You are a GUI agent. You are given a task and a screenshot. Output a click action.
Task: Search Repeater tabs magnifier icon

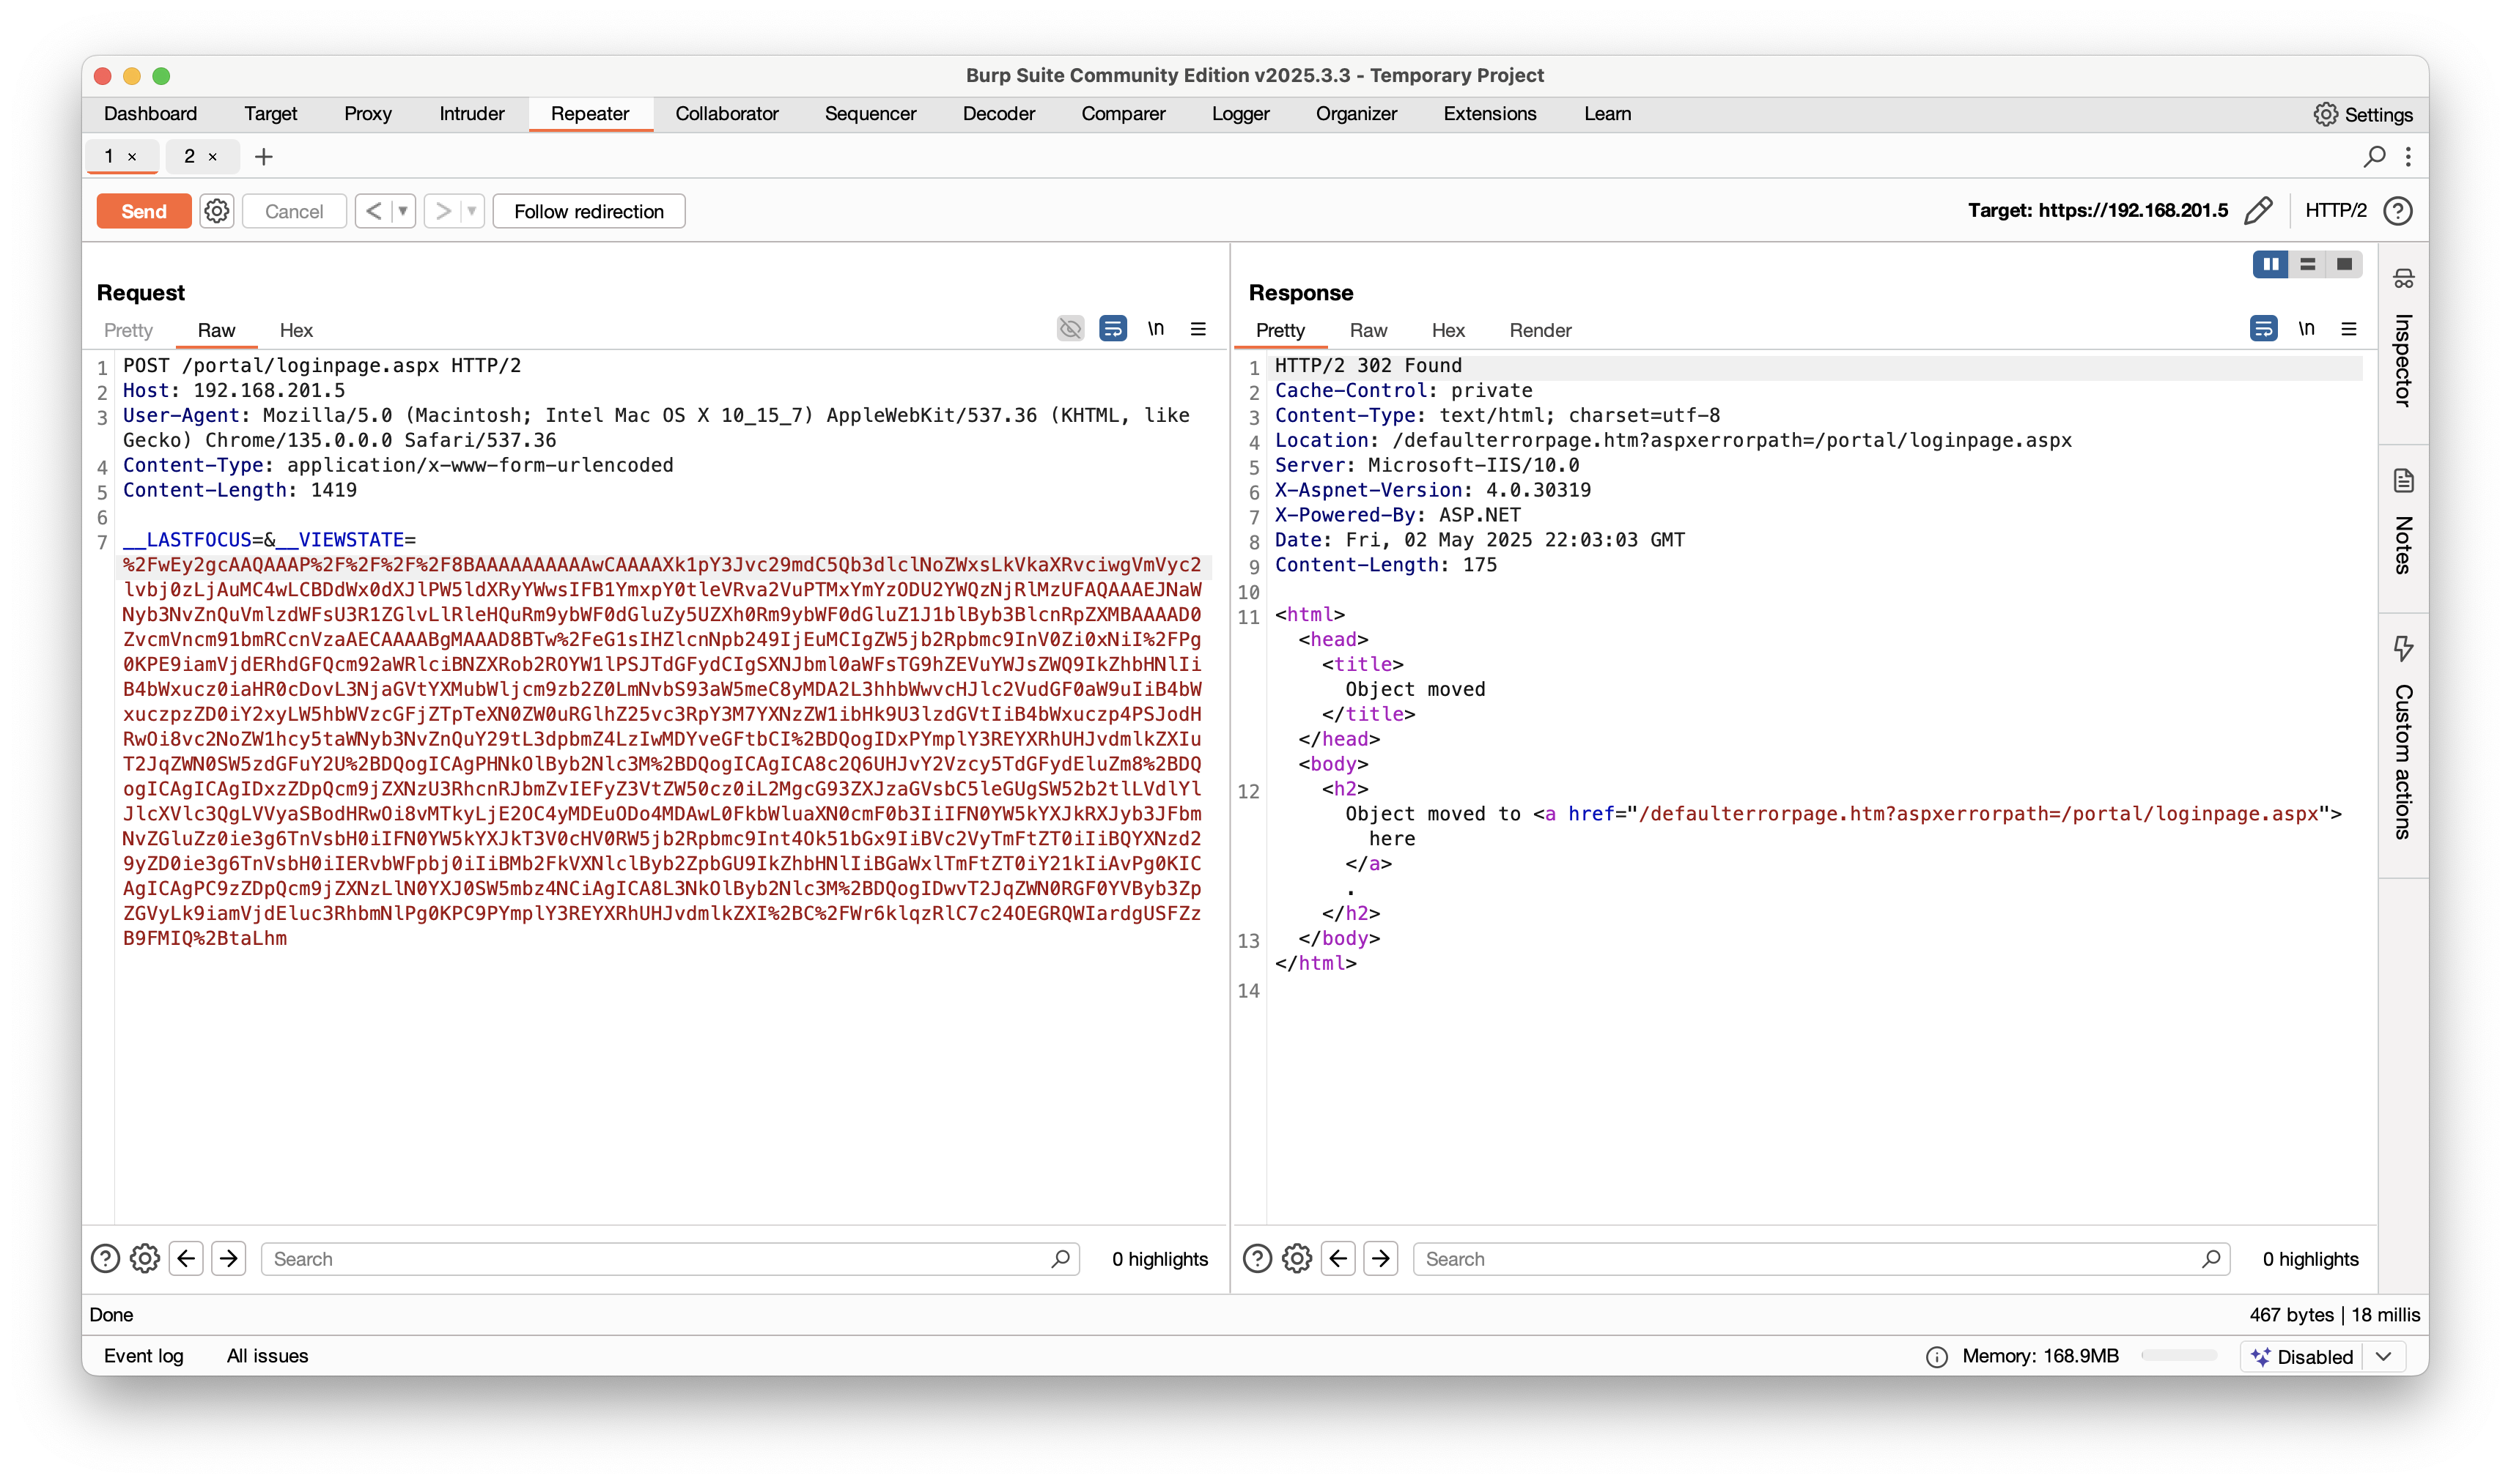pos(2374,156)
